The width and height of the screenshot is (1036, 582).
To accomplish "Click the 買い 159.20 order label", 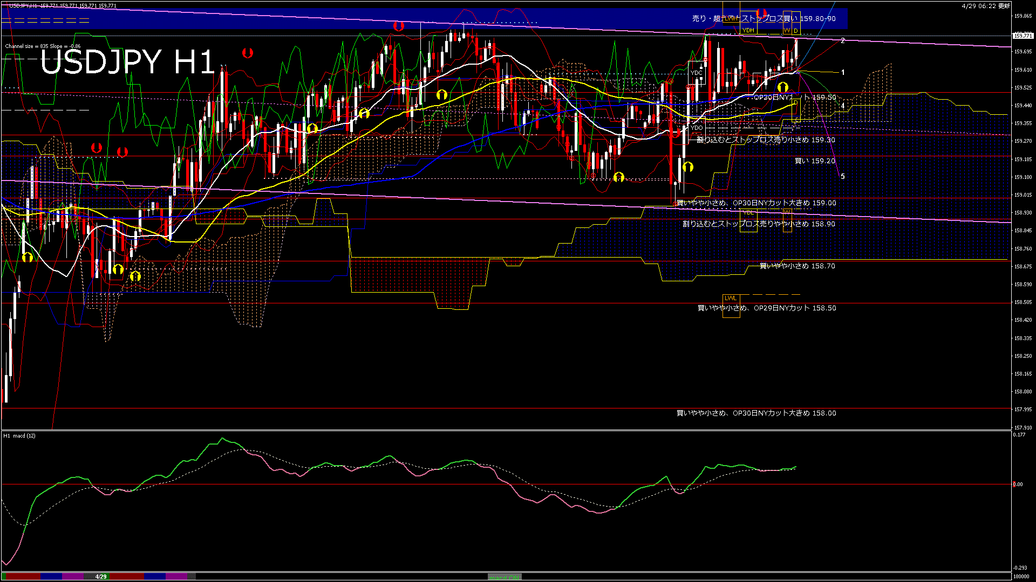I will pos(815,161).
